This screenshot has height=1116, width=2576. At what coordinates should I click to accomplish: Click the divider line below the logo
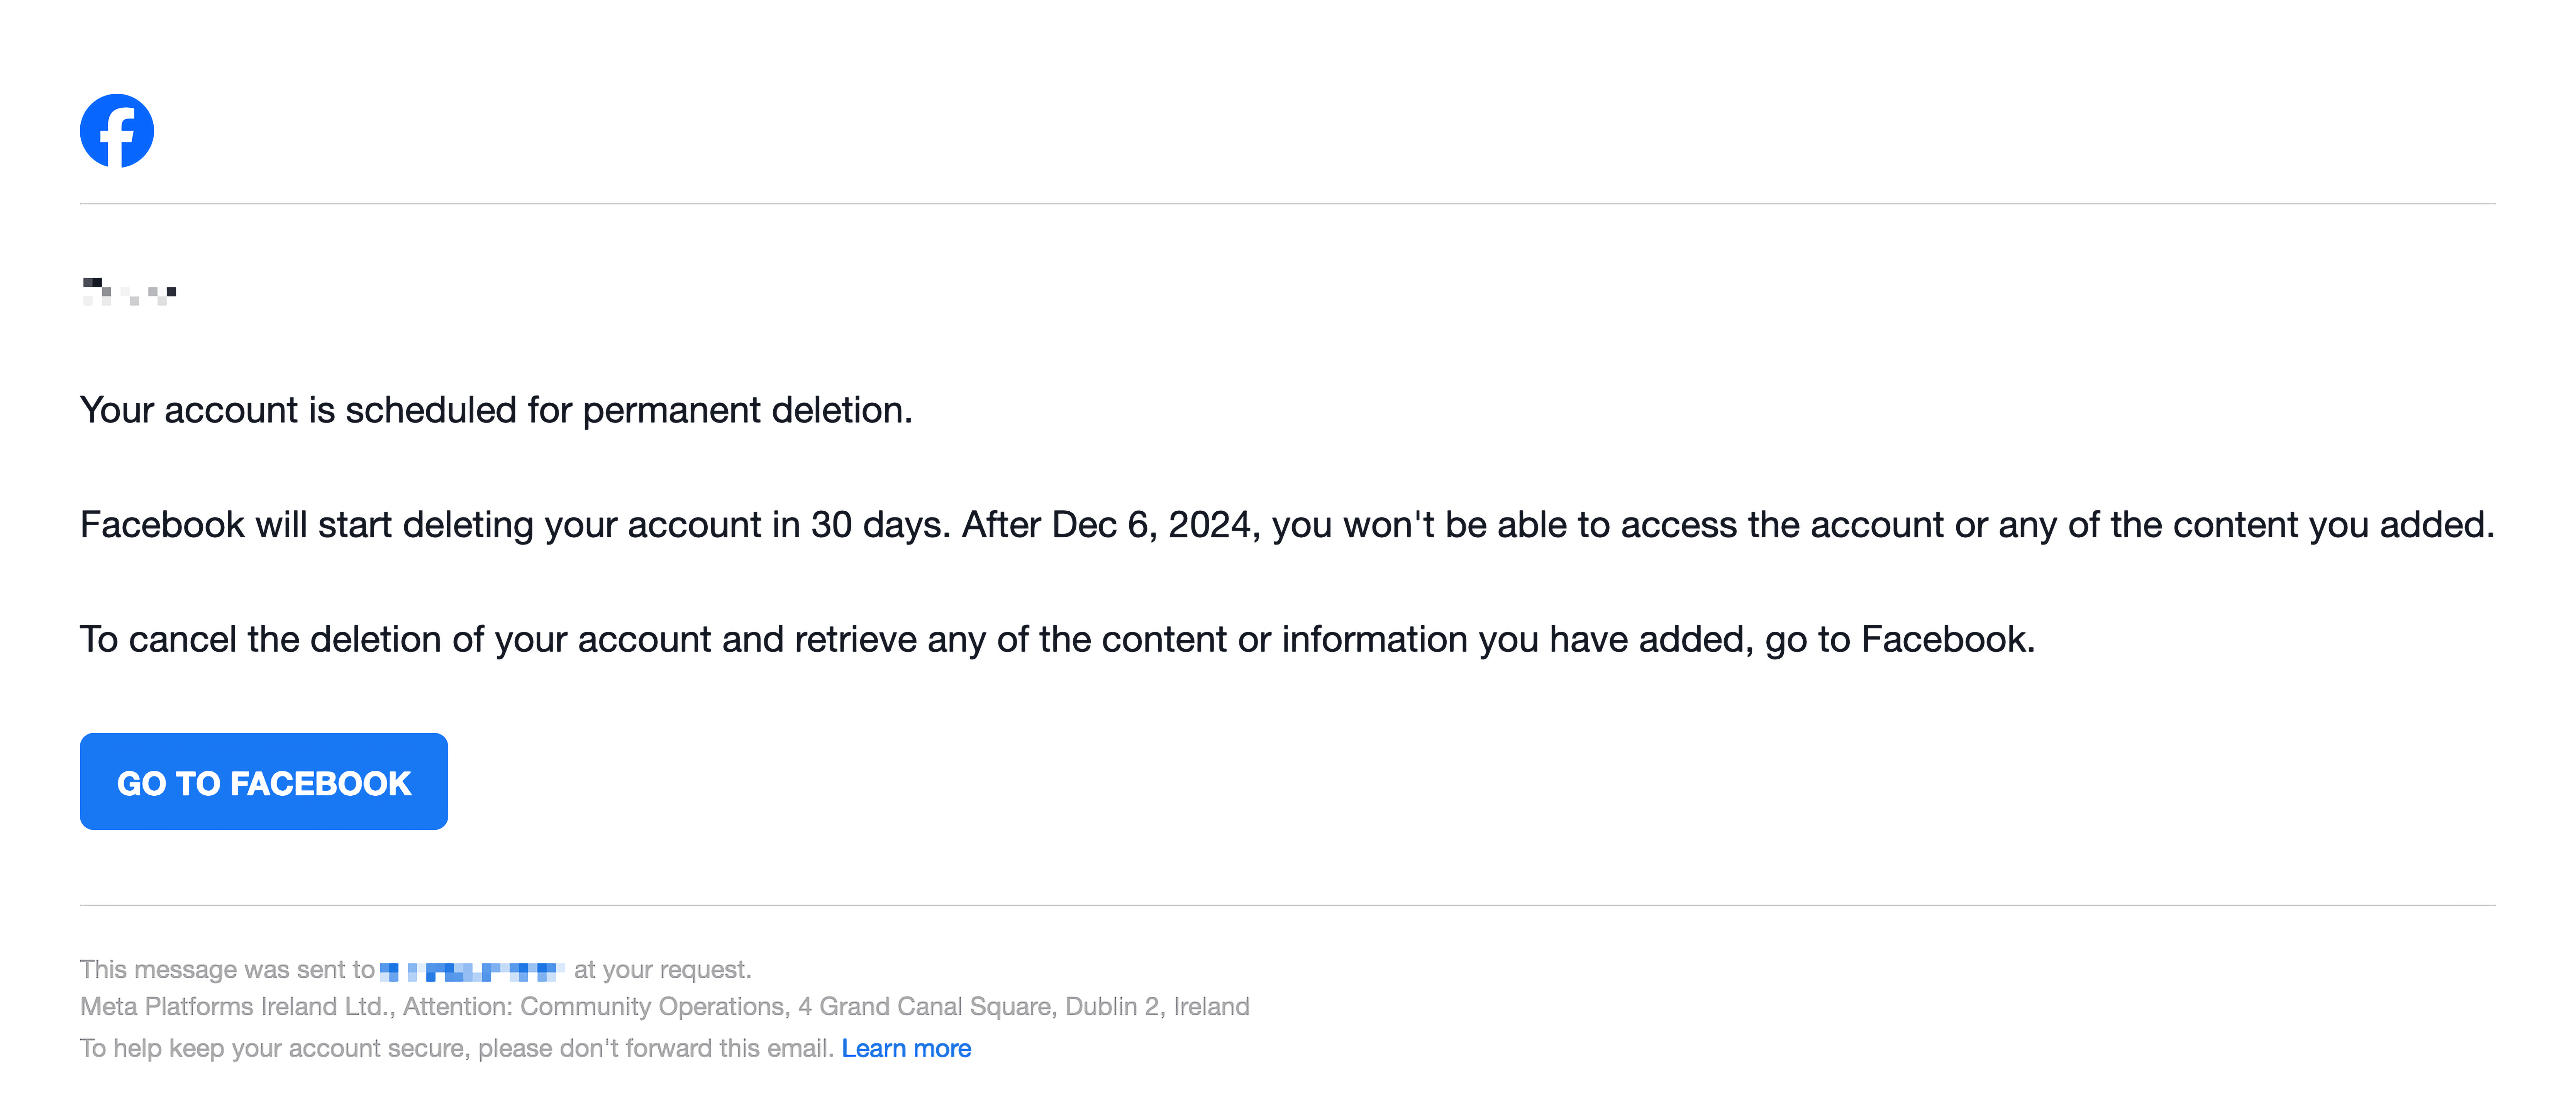pyautogui.click(x=1288, y=204)
